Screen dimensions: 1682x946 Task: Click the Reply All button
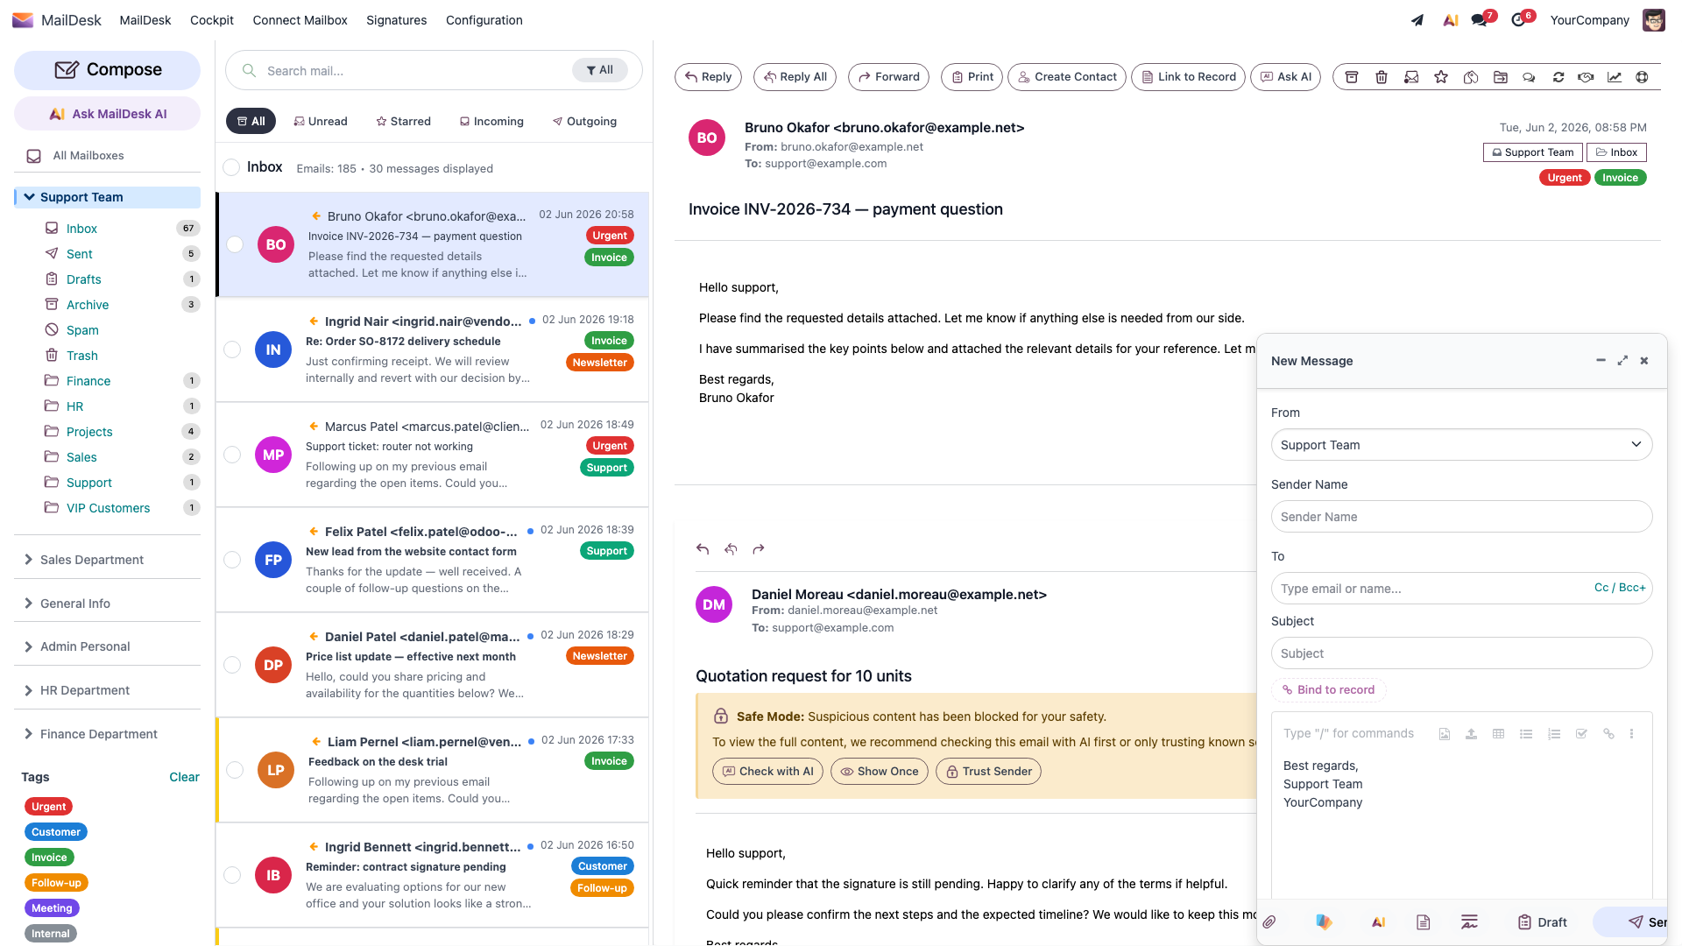pyautogui.click(x=795, y=77)
